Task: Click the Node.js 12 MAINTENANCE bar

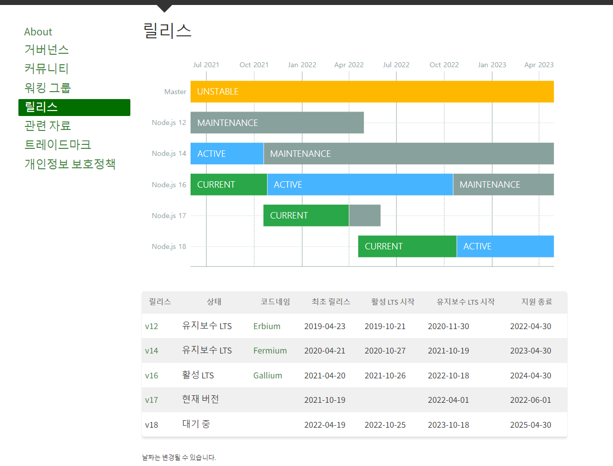Action: (x=277, y=122)
